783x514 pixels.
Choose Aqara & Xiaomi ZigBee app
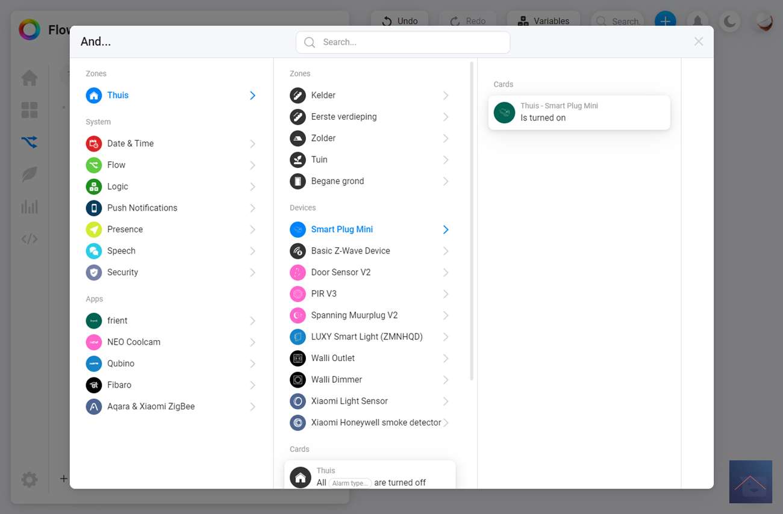(x=151, y=406)
